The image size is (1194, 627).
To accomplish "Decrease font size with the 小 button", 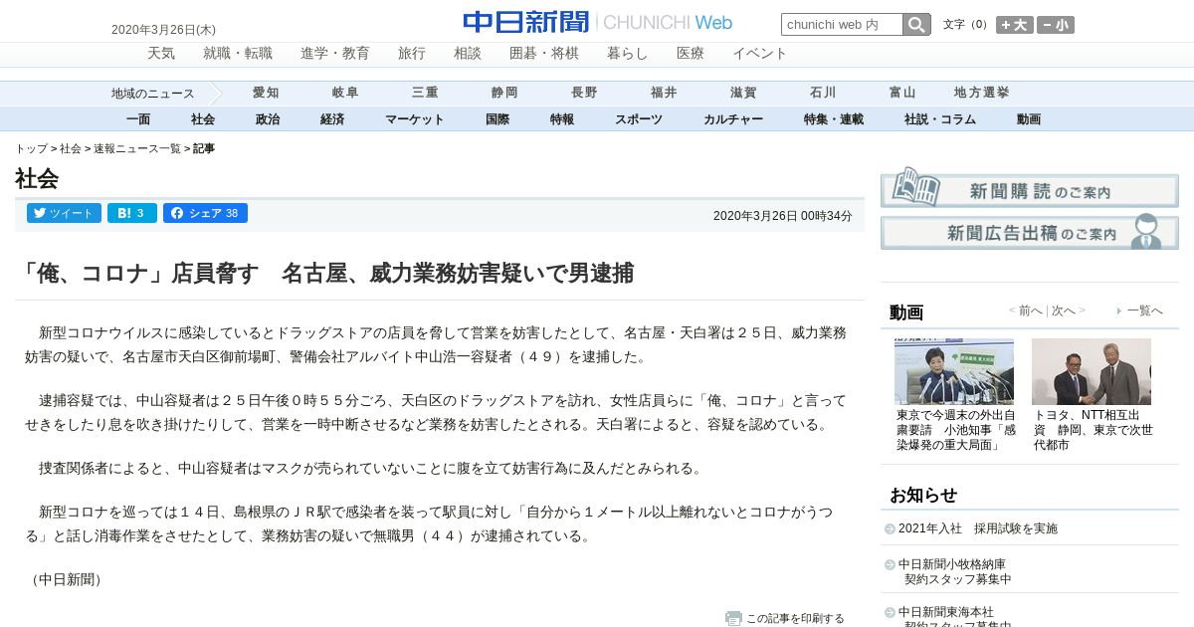I will (1056, 25).
